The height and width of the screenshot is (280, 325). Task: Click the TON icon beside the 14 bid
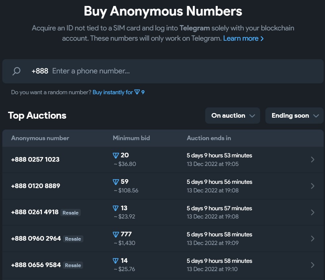click(116, 260)
